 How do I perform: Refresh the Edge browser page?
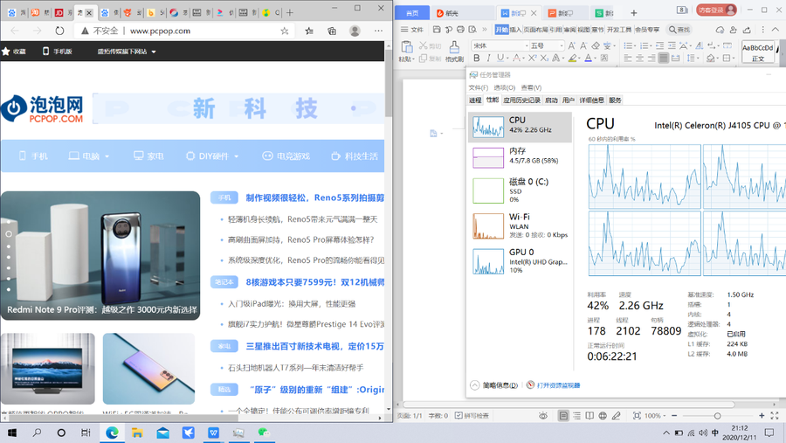[x=59, y=31]
